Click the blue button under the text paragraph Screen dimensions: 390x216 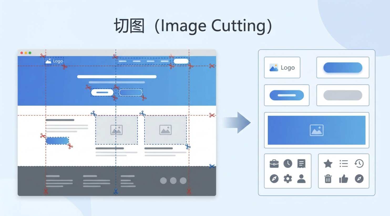coord(57,141)
